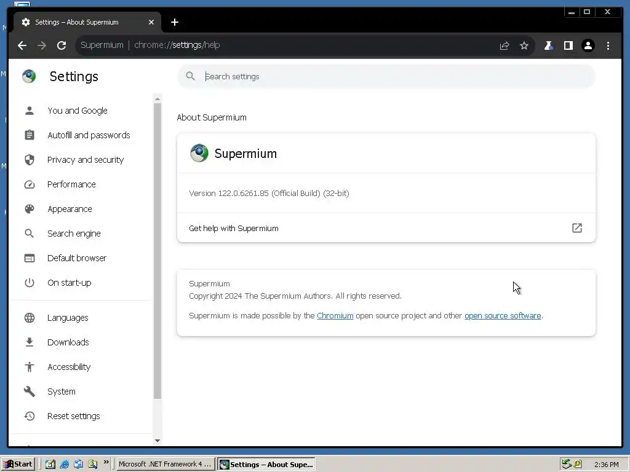Open Performance settings

coord(71,184)
